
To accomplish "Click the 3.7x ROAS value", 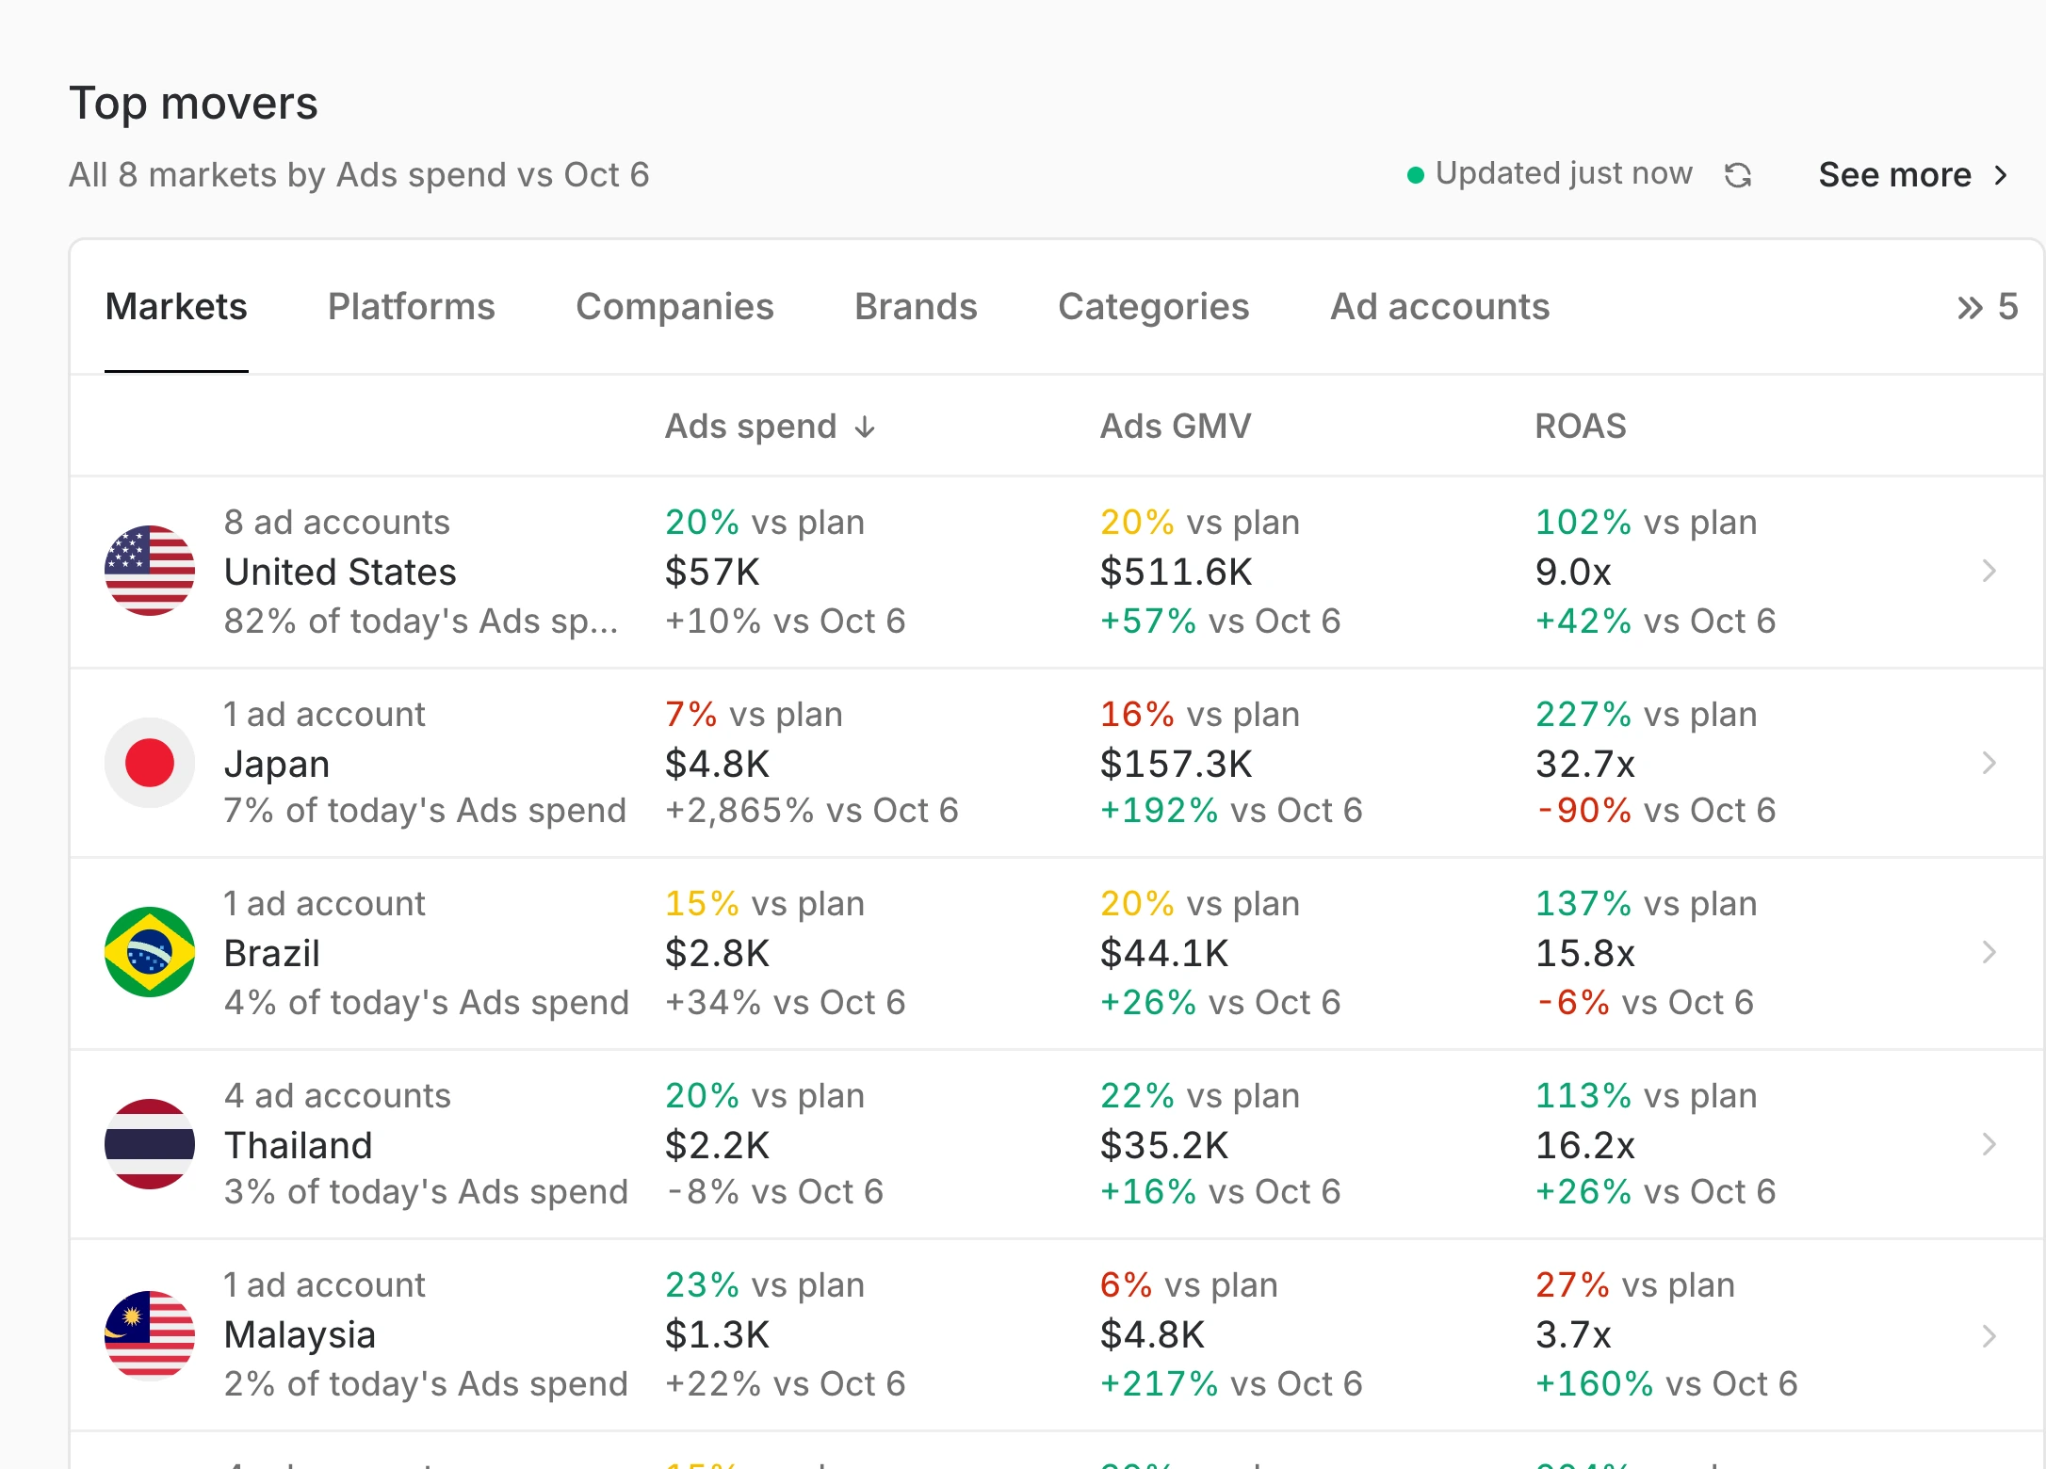I will tap(1573, 1334).
